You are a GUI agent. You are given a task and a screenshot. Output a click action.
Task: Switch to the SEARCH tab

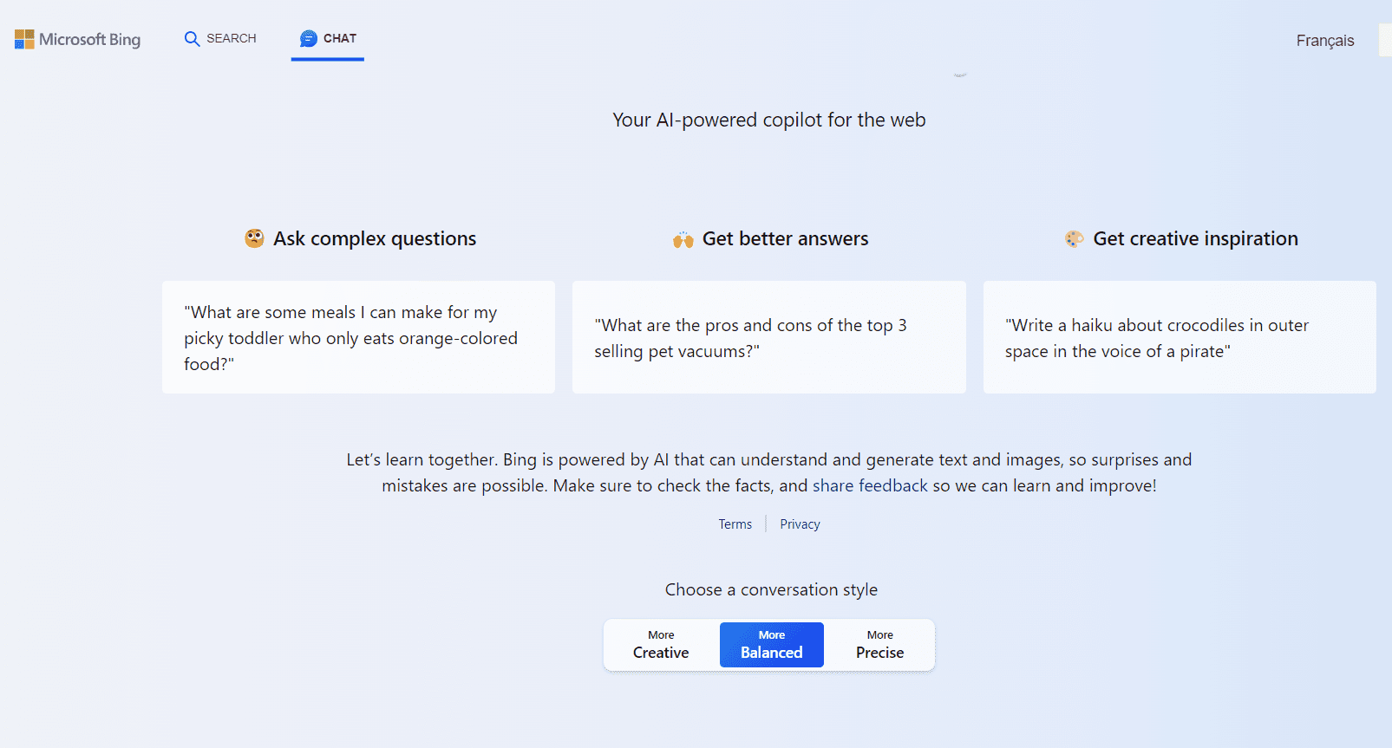(231, 38)
